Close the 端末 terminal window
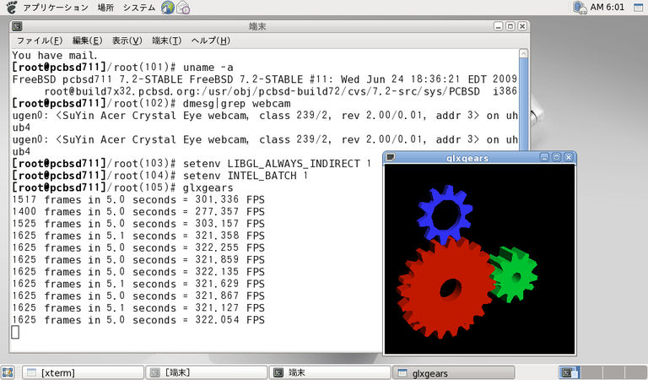648x380 pixels. pyautogui.click(x=522, y=26)
